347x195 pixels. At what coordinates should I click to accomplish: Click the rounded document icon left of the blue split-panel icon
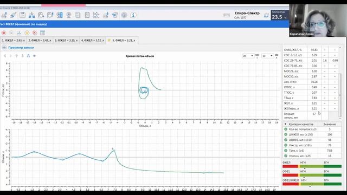(x=50, y=15)
